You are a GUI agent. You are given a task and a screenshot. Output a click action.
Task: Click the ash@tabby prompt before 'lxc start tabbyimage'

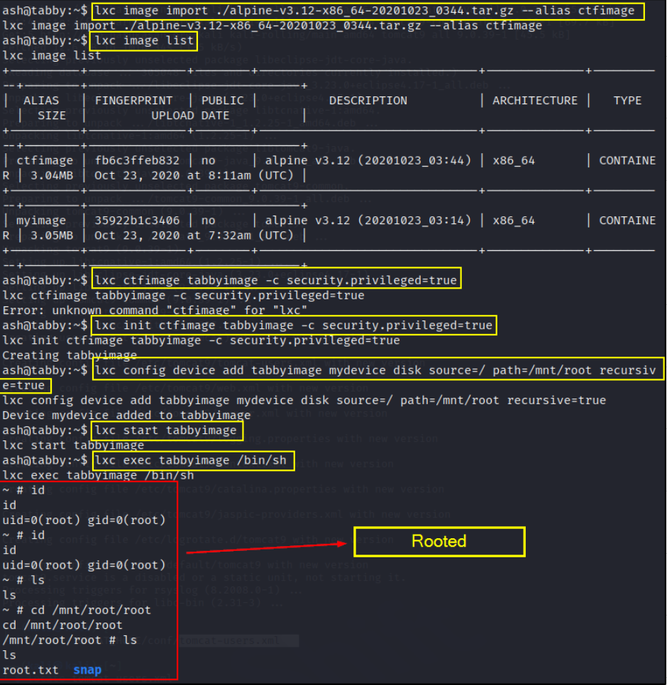coord(45,430)
